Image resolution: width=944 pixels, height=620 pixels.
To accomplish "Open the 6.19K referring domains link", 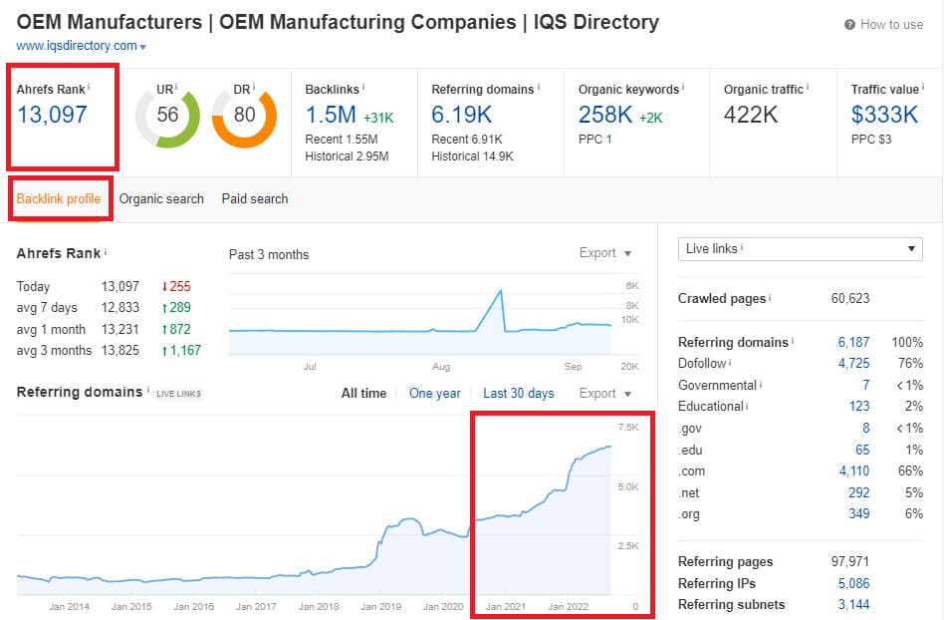I will pyautogui.click(x=461, y=115).
